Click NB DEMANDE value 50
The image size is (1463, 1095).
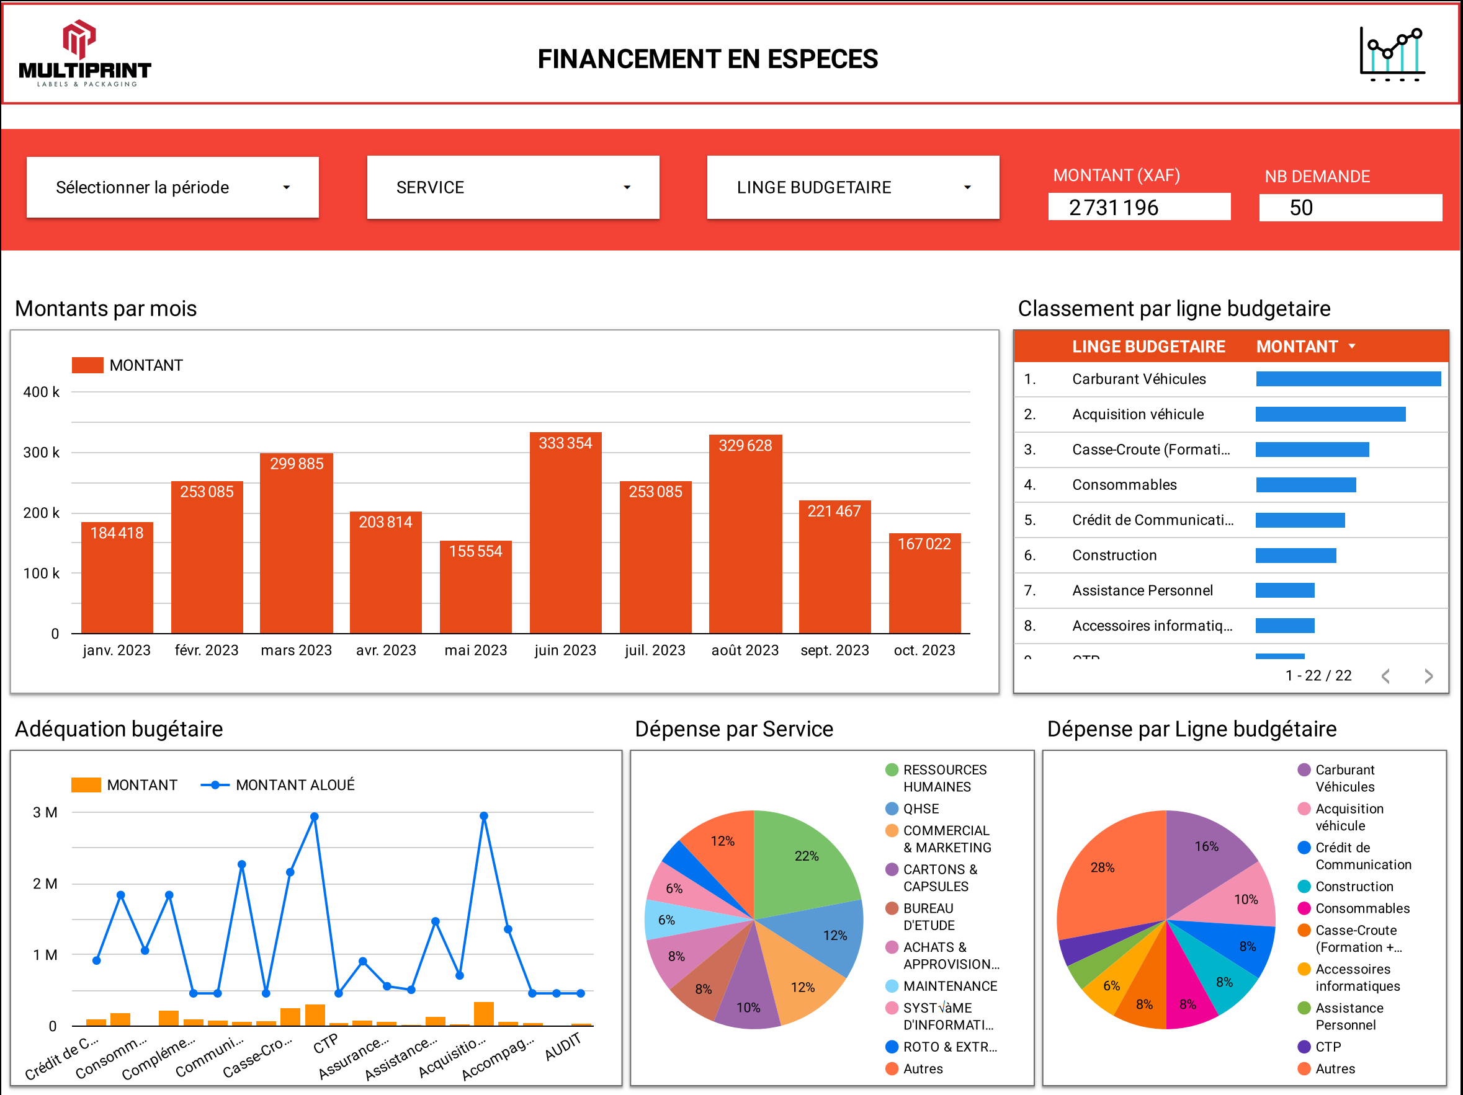[1350, 208]
